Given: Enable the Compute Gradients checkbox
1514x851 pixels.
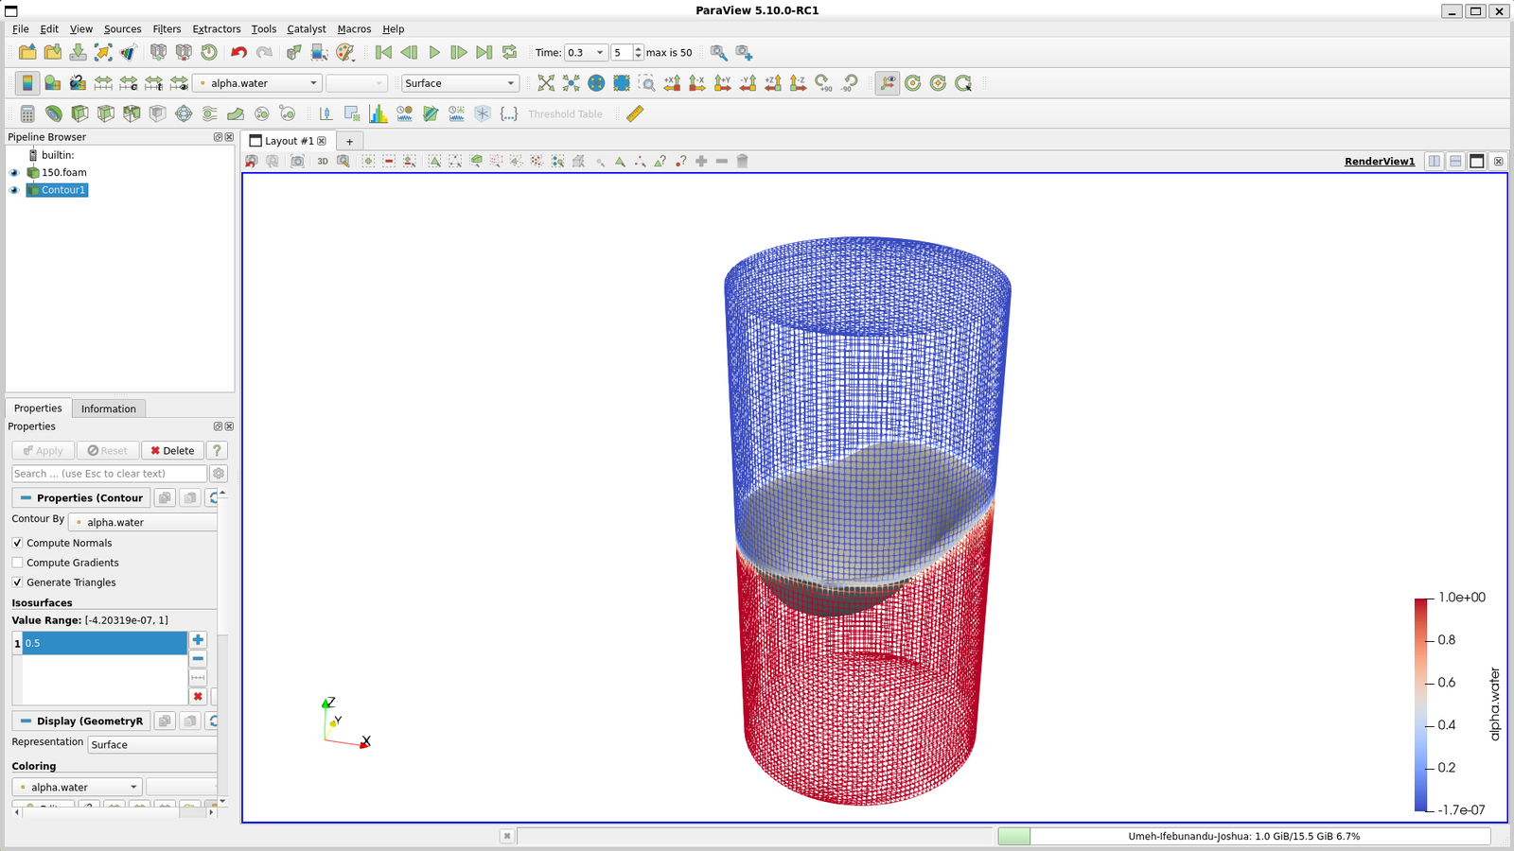Looking at the screenshot, I should point(18,563).
